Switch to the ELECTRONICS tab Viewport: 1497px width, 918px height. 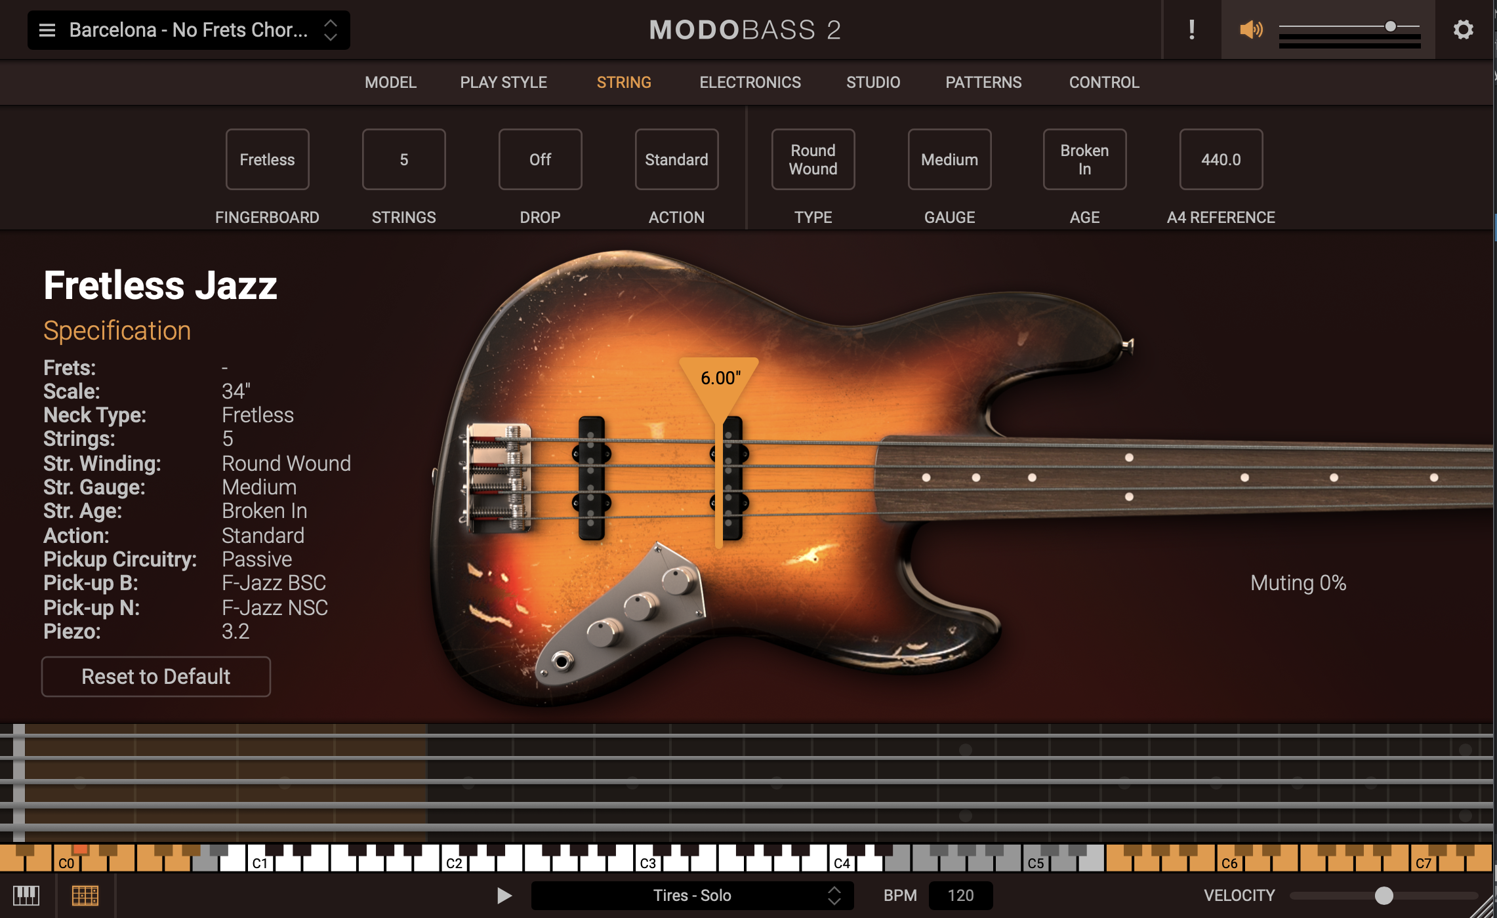[750, 82]
